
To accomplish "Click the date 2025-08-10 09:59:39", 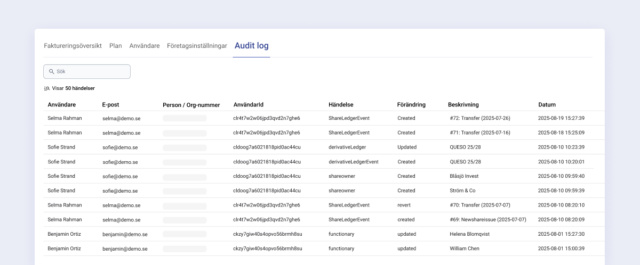I will click(x=561, y=191).
